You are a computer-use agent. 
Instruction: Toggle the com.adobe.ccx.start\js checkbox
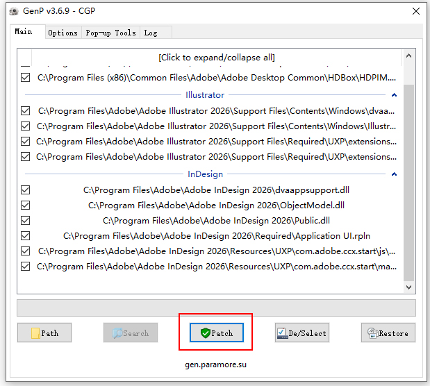pos(26,251)
